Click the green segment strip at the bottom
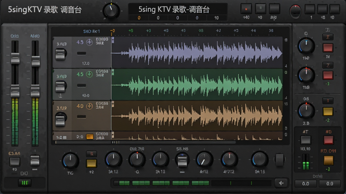346x194 pixels. point(162,183)
